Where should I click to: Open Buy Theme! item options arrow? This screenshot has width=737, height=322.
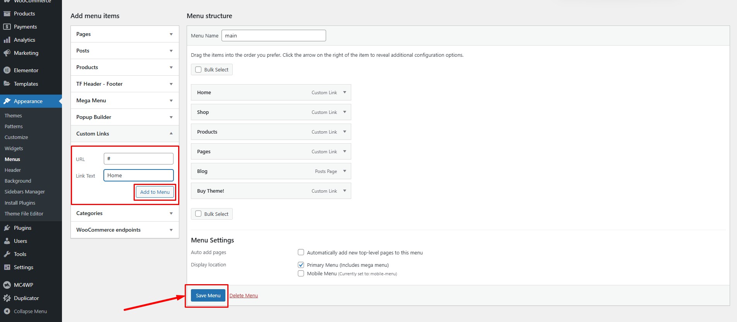(345, 191)
